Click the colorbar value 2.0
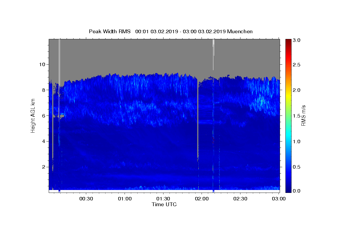The image size is (346, 231). pos(297,90)
